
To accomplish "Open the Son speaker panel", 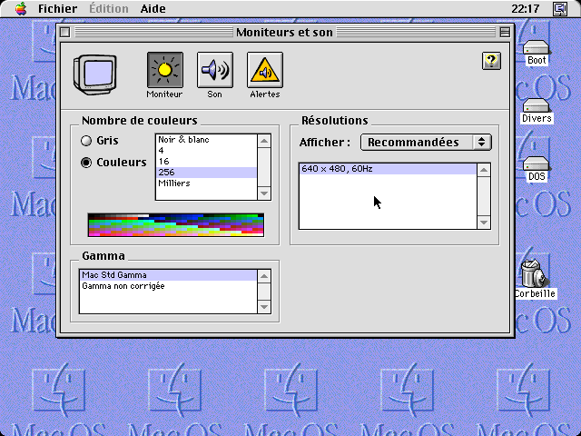I will [x=215, y=70].
